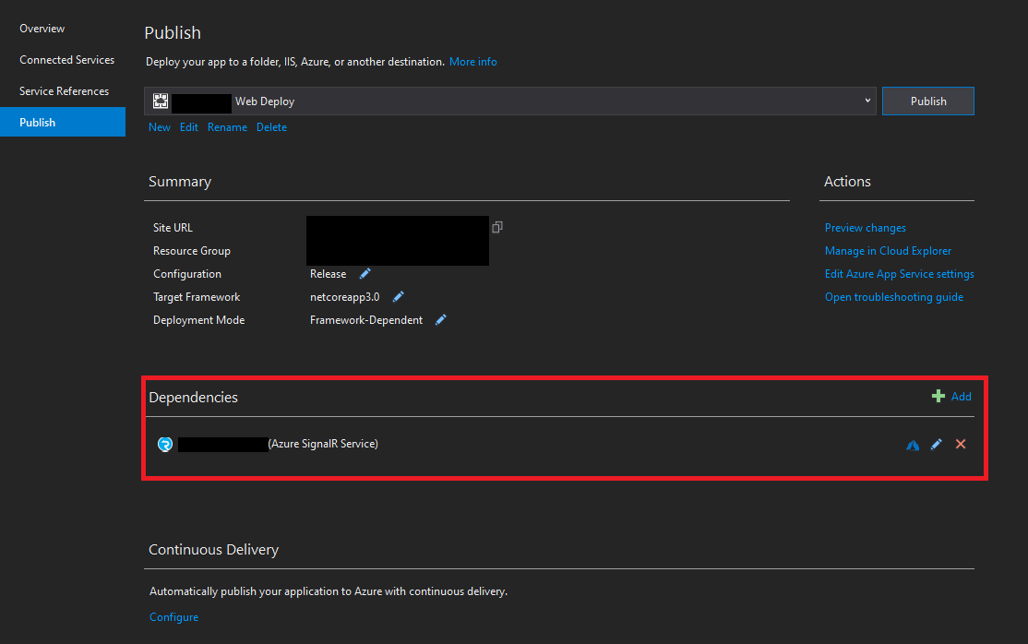
Task: Click the Azure SignalR Service globe icon
Action: point(164,444)
